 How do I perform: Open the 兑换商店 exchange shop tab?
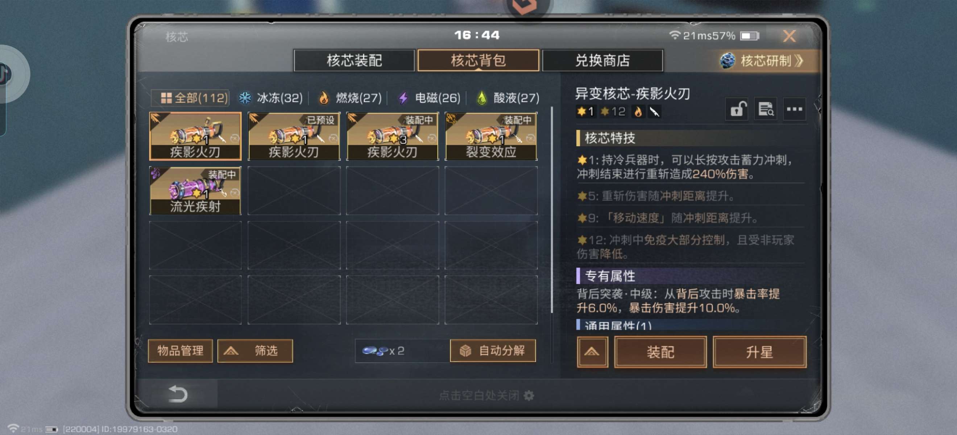pos(602,61)
